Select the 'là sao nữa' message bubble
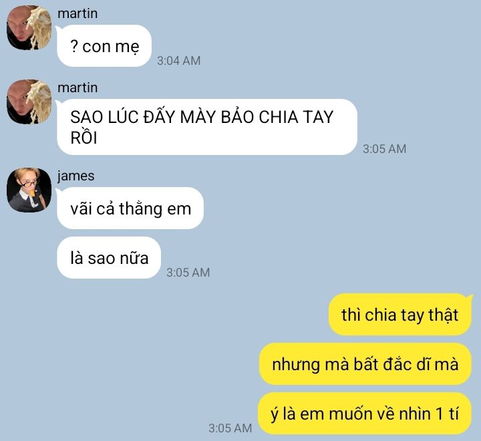This screenshot has height=441, width=481. 109,257
